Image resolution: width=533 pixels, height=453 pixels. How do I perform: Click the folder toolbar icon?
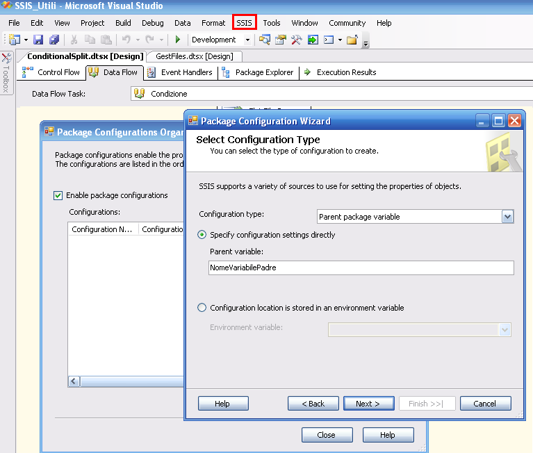(x=352, y=40)
